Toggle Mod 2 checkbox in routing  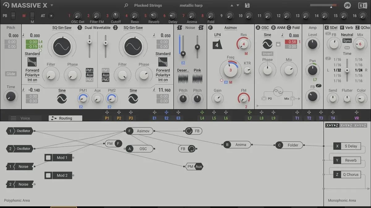(48, 175)
